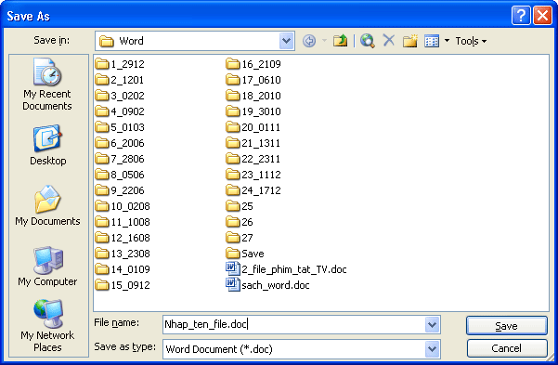The image size is (558, 365).
Task: Open the Tools menu
Action: click(471, 41)
